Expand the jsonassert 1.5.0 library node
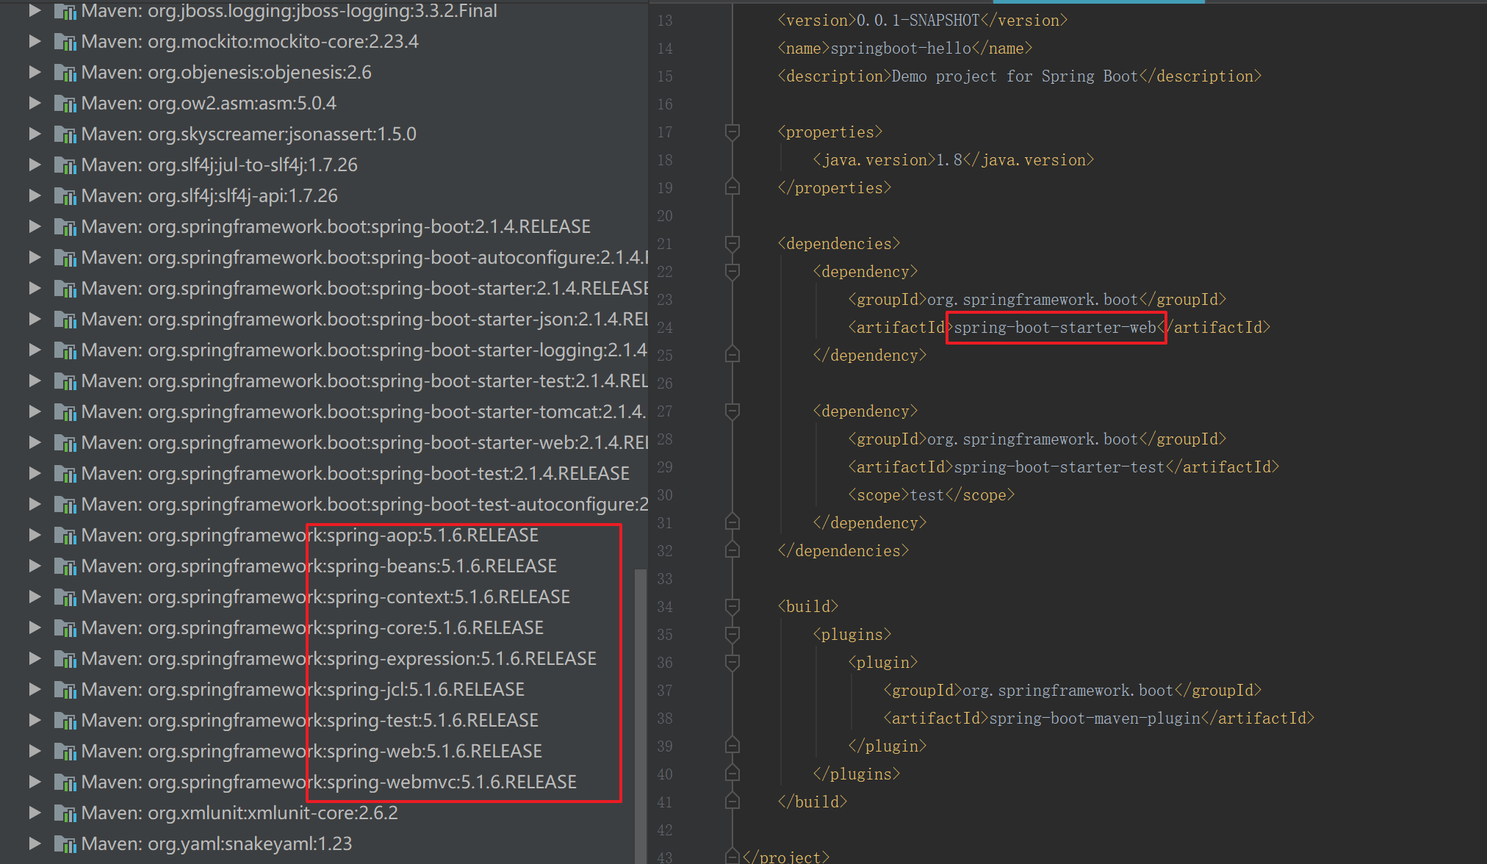 34,134
